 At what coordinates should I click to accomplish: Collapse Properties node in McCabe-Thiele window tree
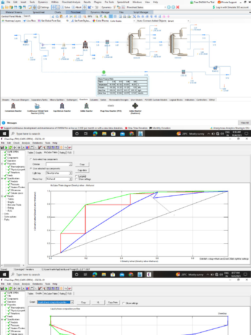pyautogui.click(x=2, y=164)
